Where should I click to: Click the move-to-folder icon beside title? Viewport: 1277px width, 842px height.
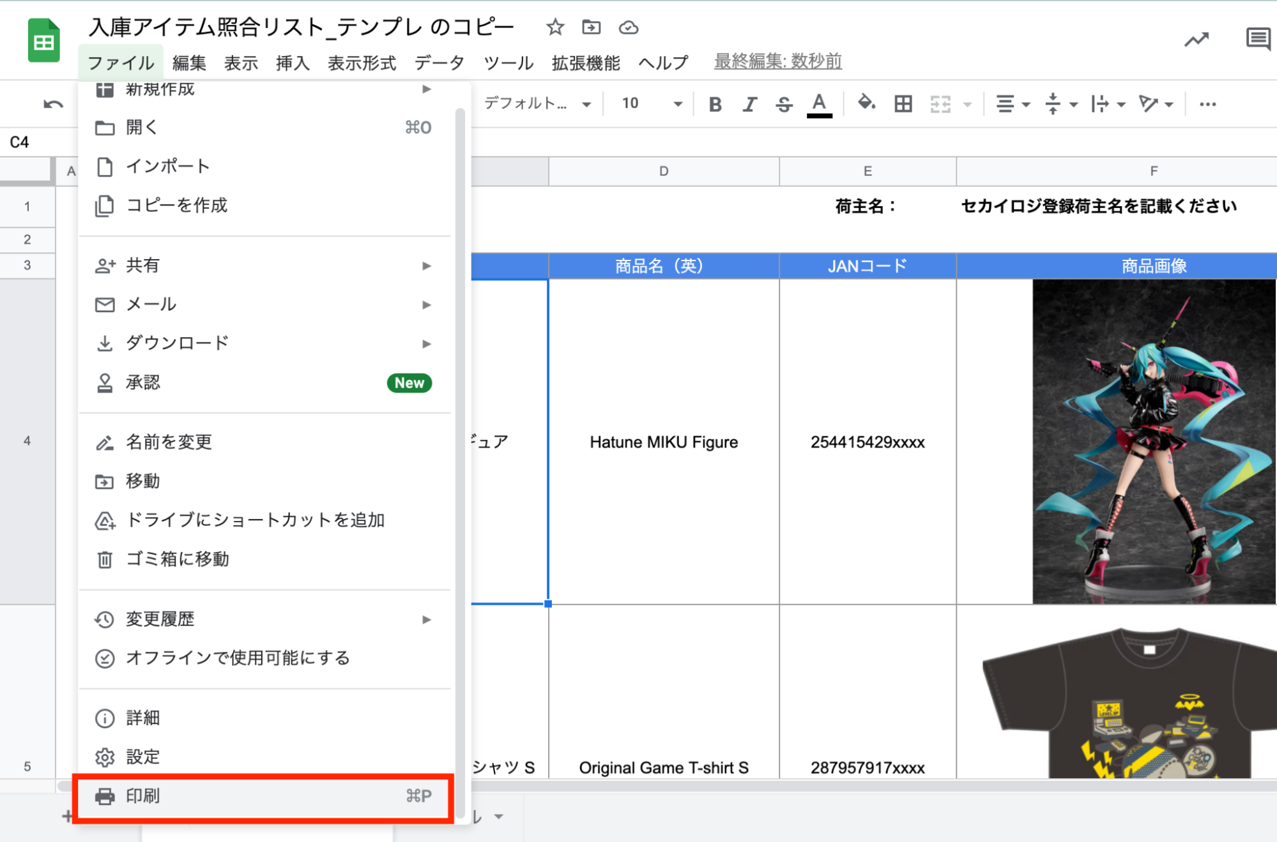pyautogui.click(x=591, y=27)
